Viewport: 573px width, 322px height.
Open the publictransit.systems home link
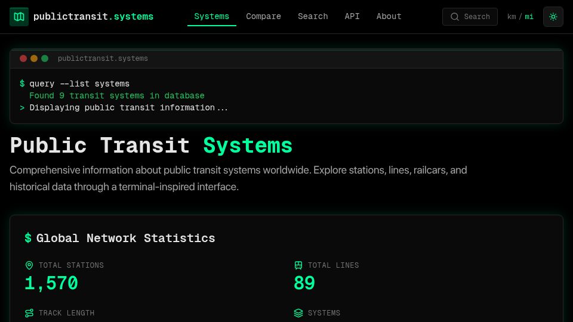tap(82, 17)
